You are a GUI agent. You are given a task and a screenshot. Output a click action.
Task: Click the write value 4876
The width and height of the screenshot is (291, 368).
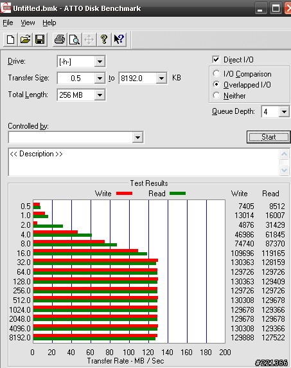point(246,225)
